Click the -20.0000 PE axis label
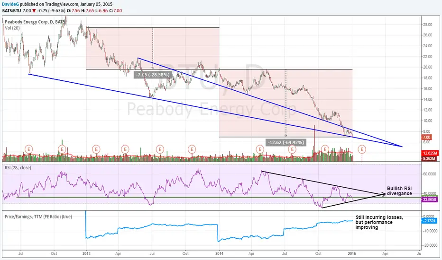 (x=429, y=245)
